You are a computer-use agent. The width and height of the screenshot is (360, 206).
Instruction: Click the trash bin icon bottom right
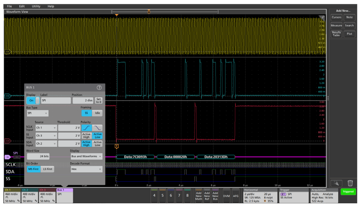[x=350, y=183]
